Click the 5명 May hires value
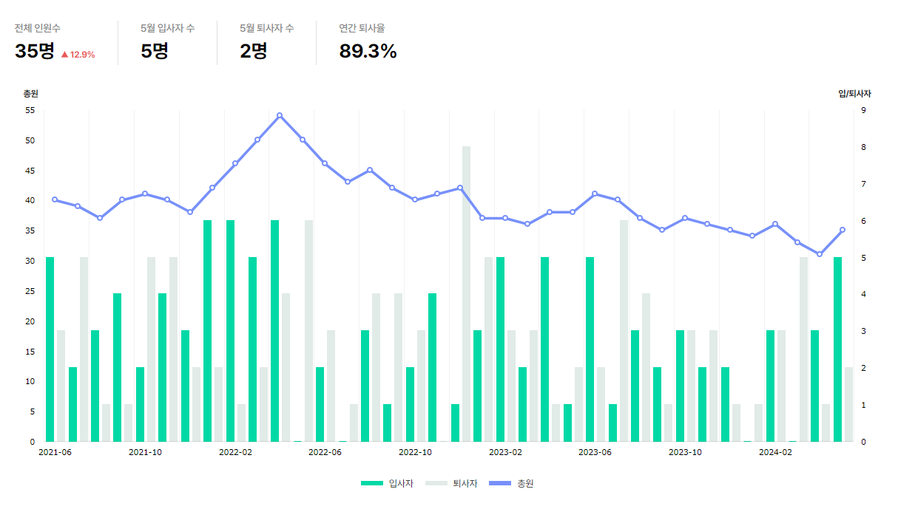The image size is (898, 509). coord(155,51)
